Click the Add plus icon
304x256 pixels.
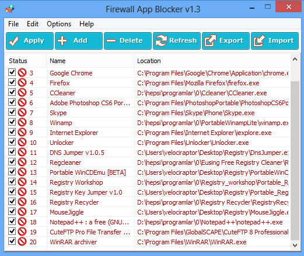pos(62,41)
